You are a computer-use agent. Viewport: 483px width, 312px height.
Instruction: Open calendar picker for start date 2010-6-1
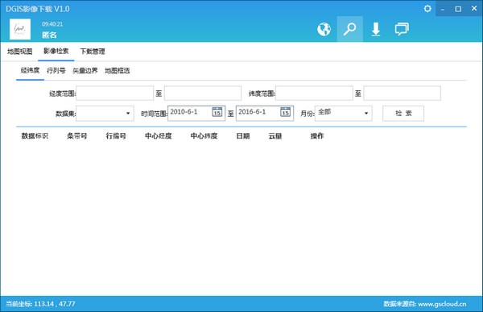(x=217, y=112)
